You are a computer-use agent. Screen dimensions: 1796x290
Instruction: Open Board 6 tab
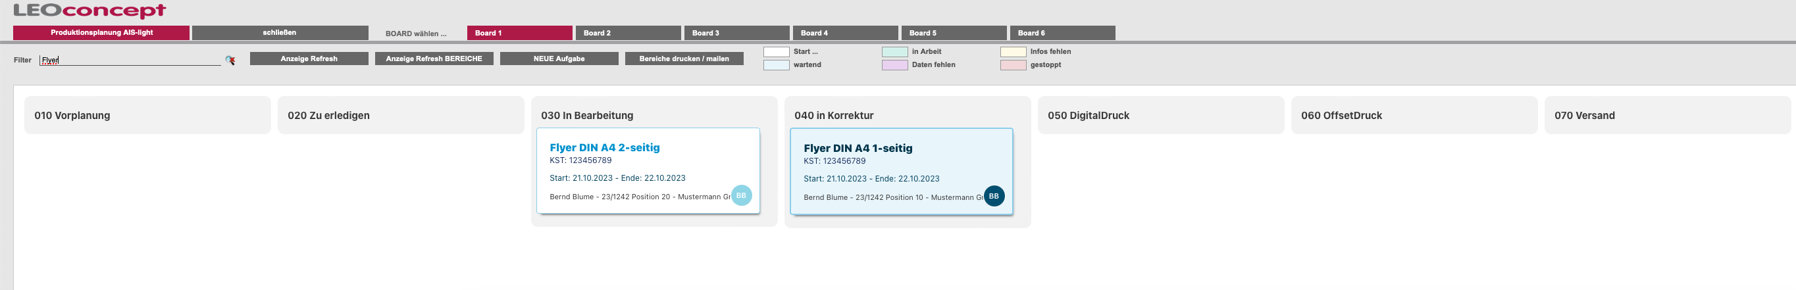[x=1062, y=33]
